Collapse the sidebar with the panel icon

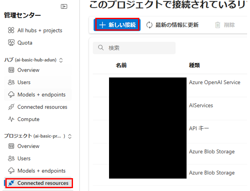64,6
